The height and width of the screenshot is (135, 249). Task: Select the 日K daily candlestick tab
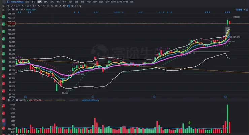click(40, 2)
